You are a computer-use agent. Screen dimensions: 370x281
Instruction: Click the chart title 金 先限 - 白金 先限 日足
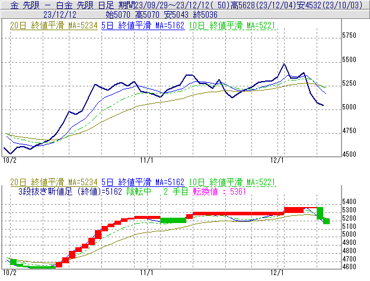tap(62, 5)
